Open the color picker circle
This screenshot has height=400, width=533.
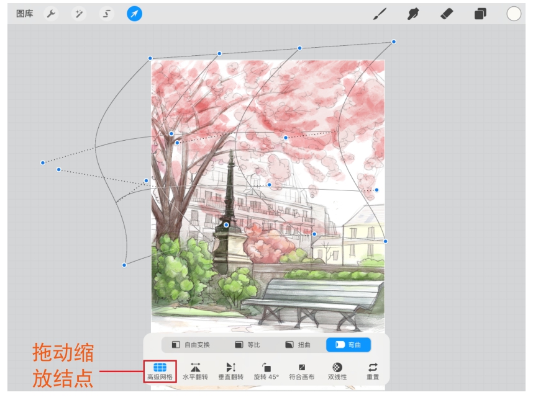514,14
